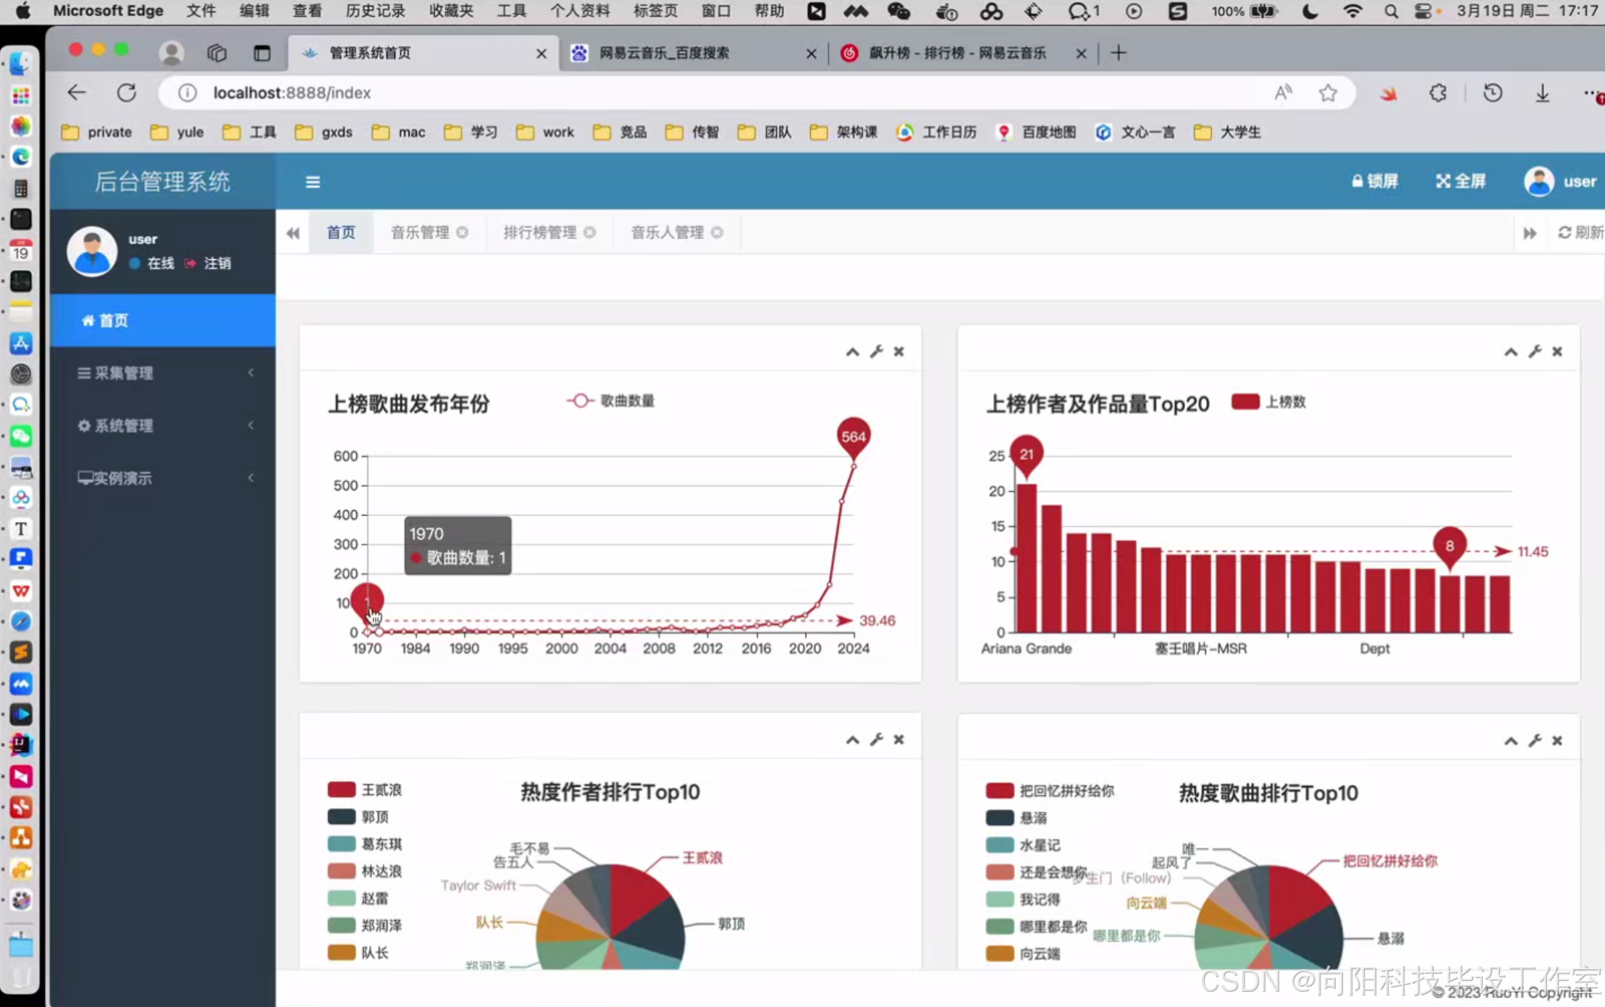
Task: Click the 锁屏 lock screen icon
Action: (1358, 181)
